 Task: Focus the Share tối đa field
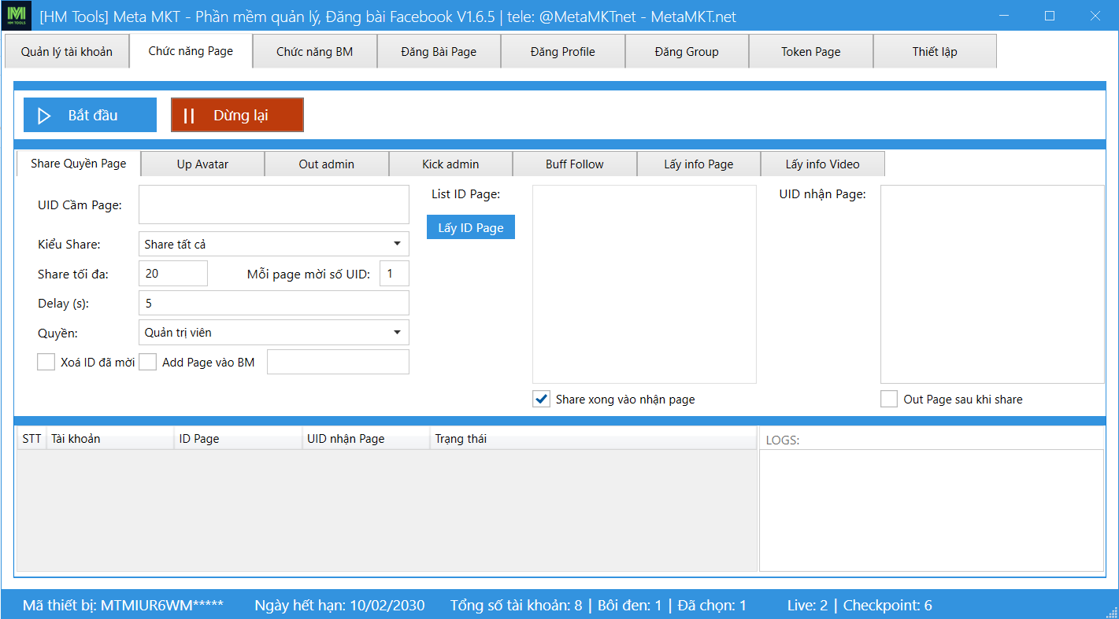(173, 274)
